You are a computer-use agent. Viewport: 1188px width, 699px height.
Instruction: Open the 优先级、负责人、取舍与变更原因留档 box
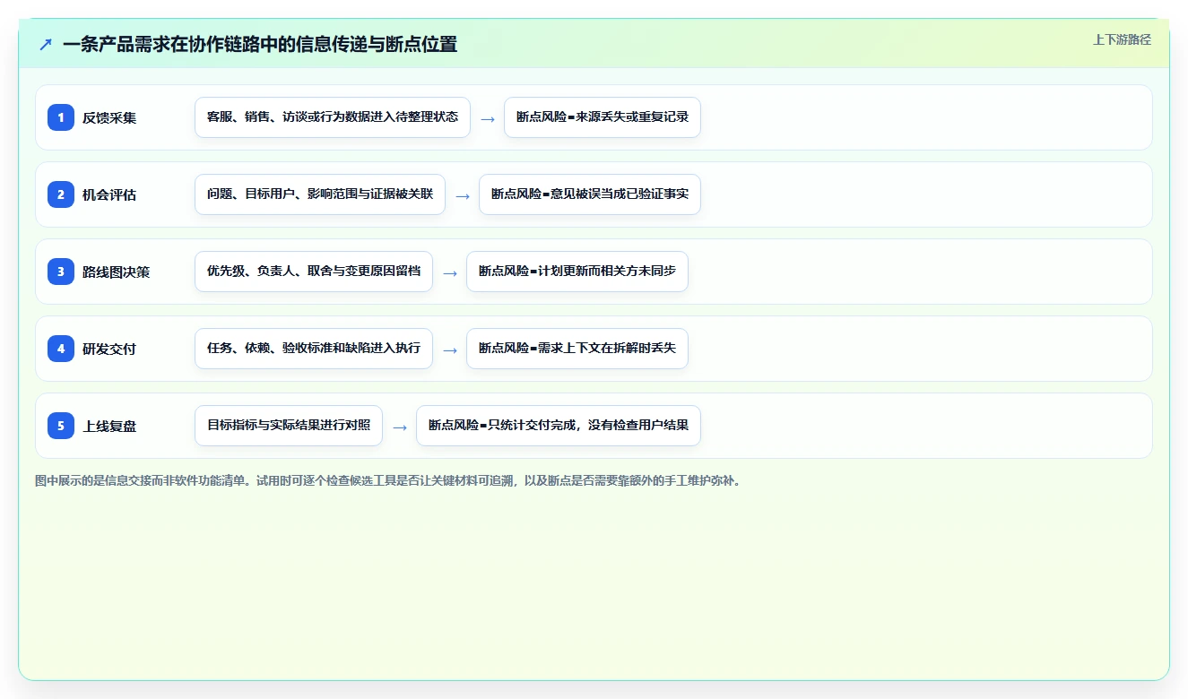pyautogui.click(x=314, y=272)
